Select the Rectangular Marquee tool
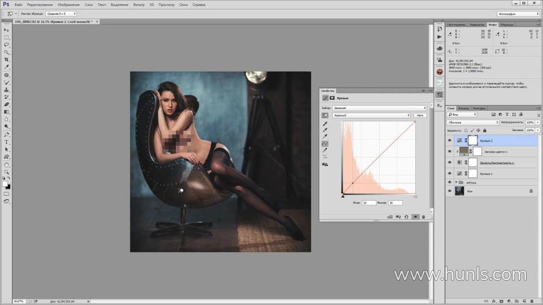The image size is (543, 305). click(7, 37)
